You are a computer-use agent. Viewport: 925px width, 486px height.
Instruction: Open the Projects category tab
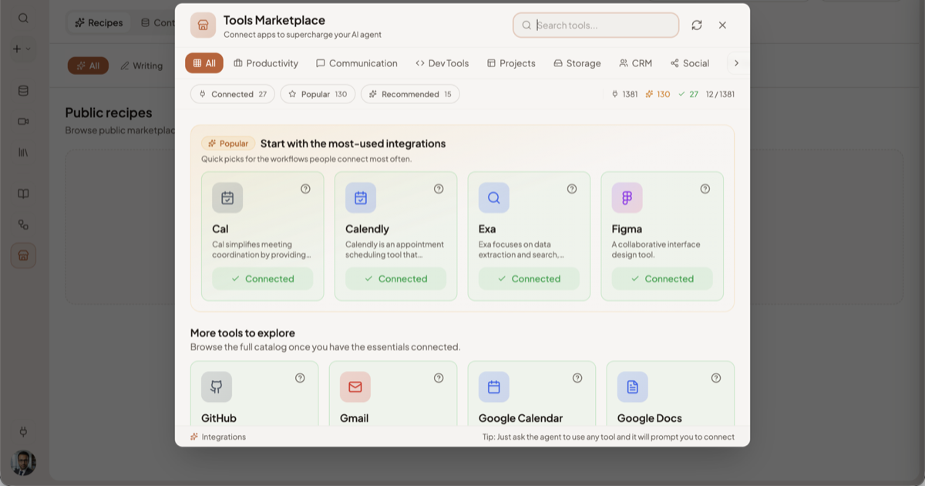coord(511,63)
